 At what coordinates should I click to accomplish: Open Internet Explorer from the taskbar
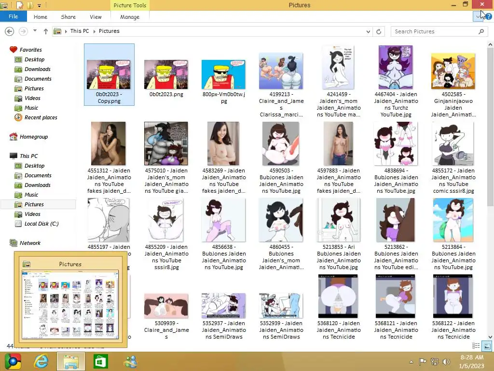tap(41, 361)
